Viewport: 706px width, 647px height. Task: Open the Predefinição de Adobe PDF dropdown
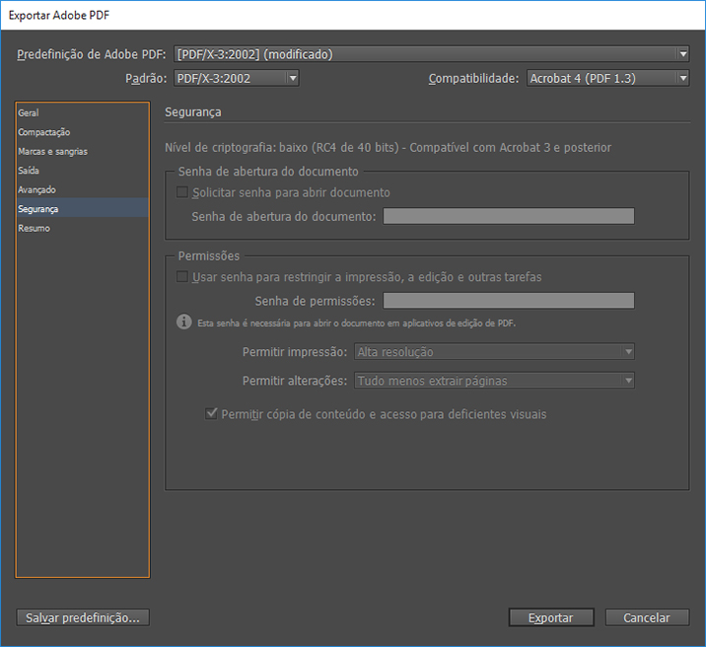(431, 54)
